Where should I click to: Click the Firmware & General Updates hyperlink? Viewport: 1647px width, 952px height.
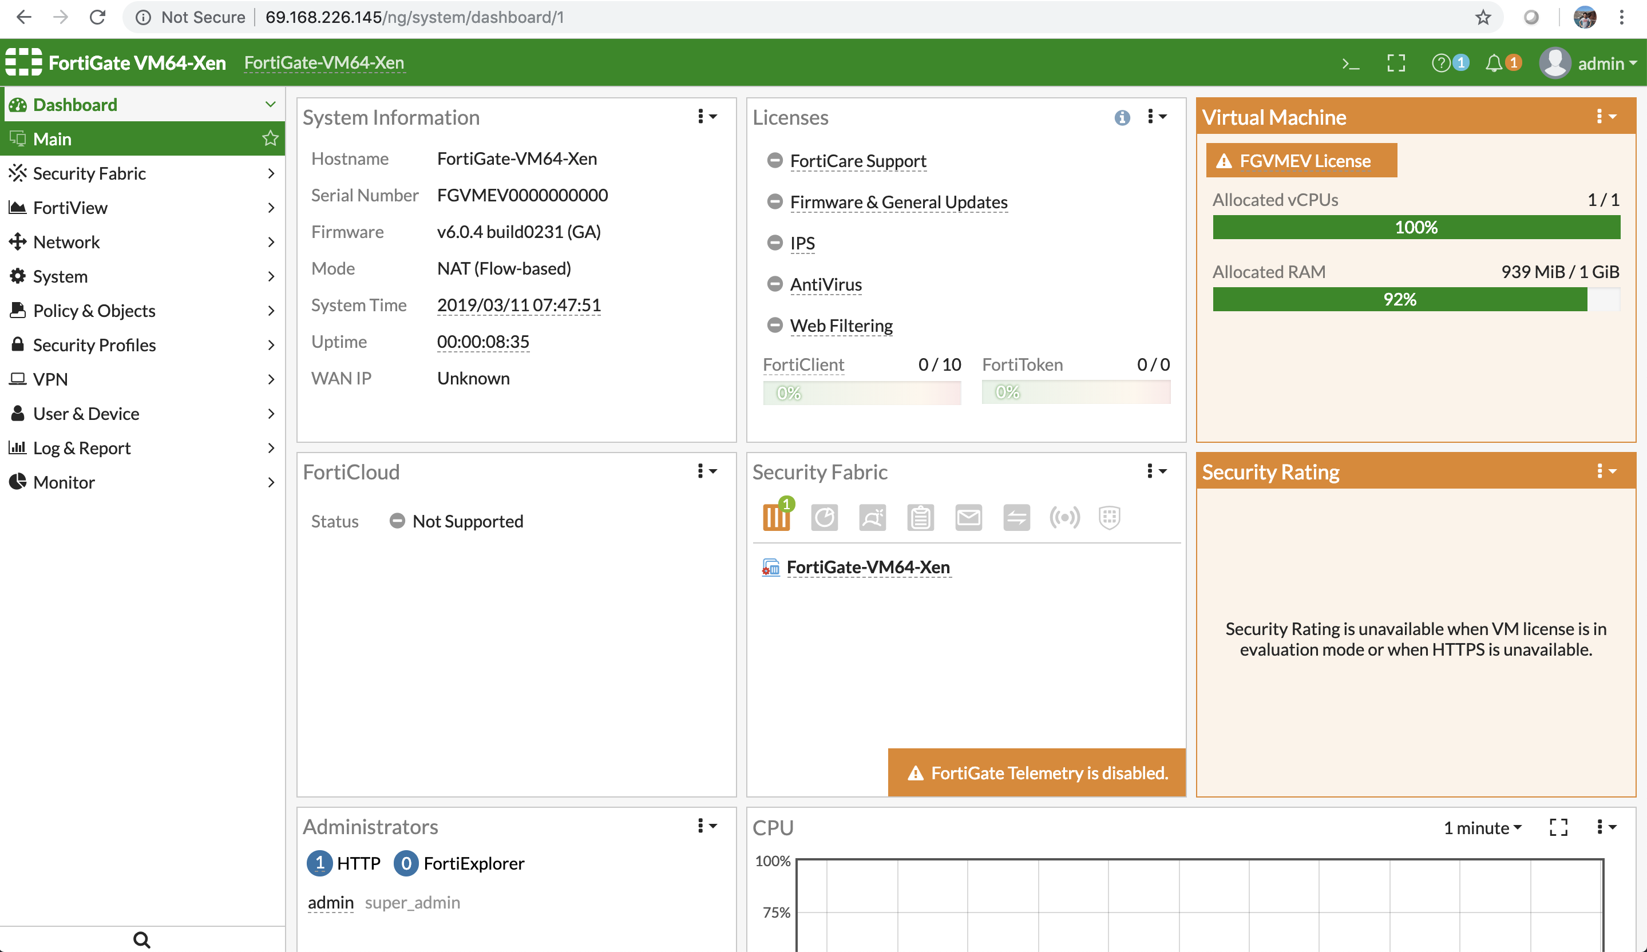[x=898, y=202]
